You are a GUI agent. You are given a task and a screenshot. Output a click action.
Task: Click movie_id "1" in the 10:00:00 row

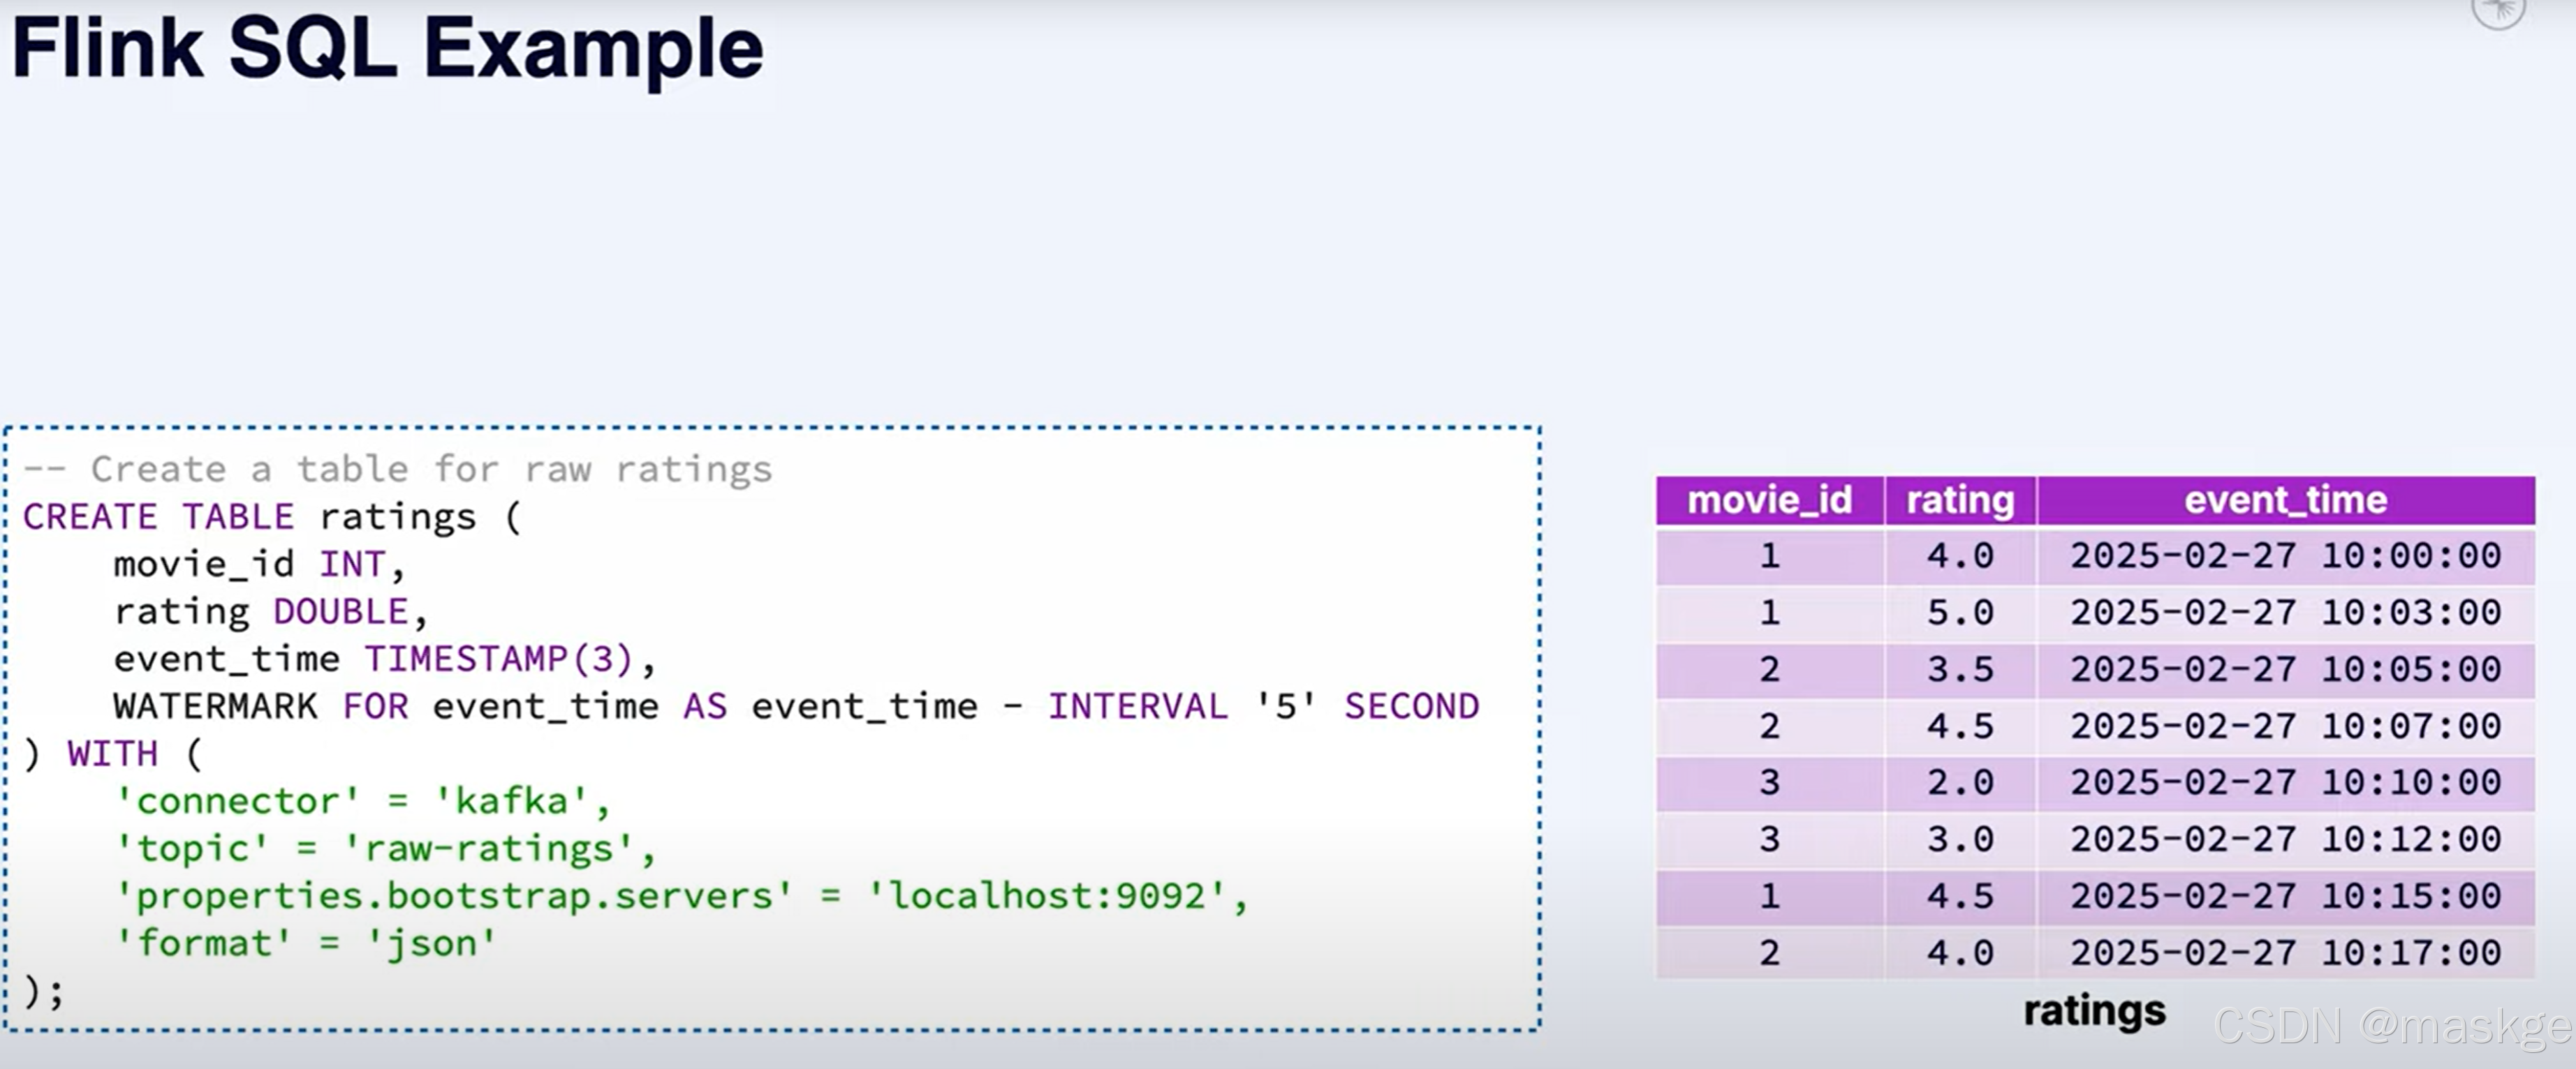click(1770, 555)
